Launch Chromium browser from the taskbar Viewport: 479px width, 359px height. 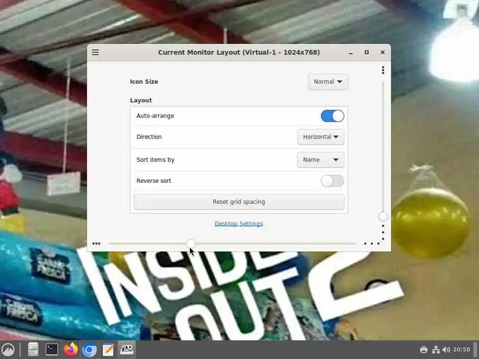[x=89, y=350]
